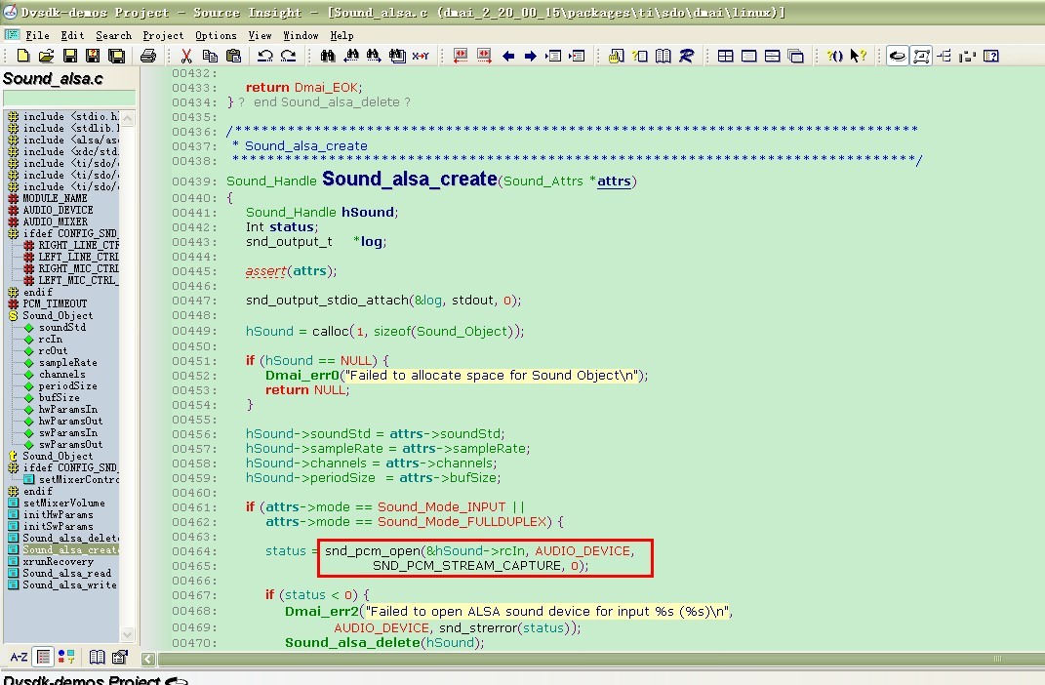Jump to Sound_alsa_read in symbol list
This screenshot has width=1045, height=685.
click(66, 573)
